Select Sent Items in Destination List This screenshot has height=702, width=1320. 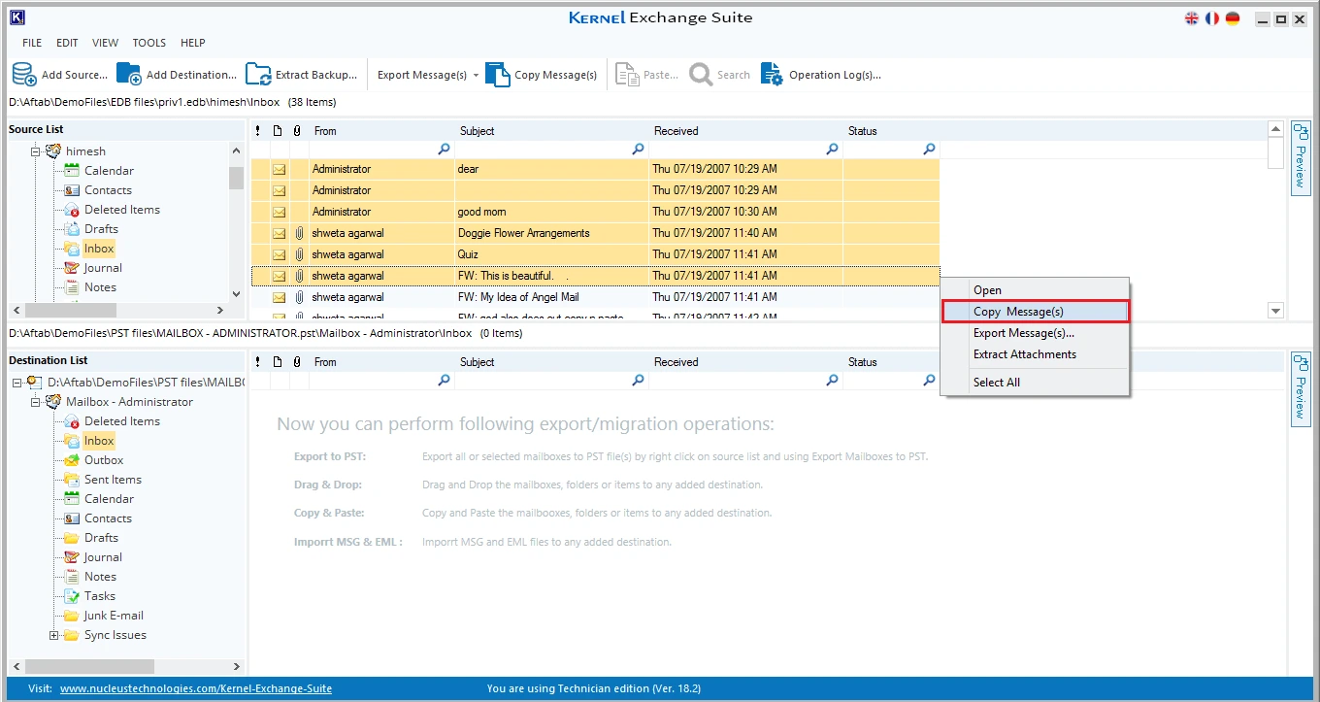point(113,480)
